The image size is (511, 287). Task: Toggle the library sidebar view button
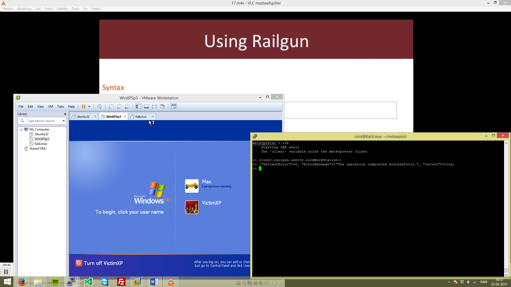(138, 107)
